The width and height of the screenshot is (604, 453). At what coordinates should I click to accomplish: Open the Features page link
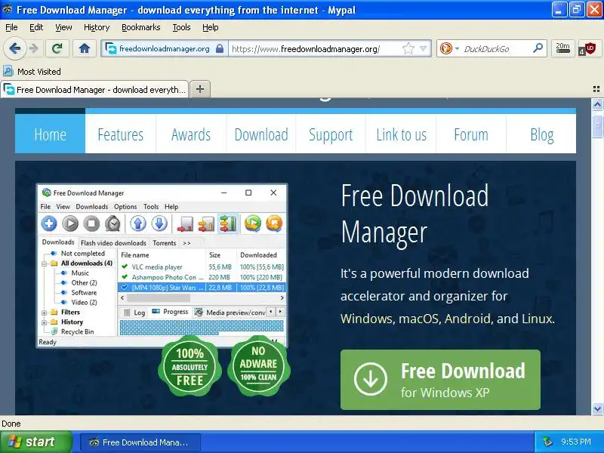coord(121,134)
